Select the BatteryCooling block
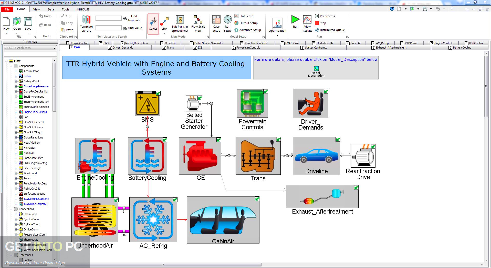 point(148,156)
